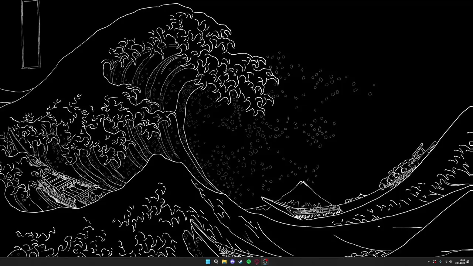Click the teal download-arrow tray icon
The image size is (473, 266).
click(x=440, y=262)
